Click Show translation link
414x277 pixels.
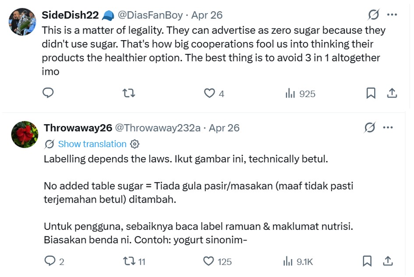tap(92, 144)
